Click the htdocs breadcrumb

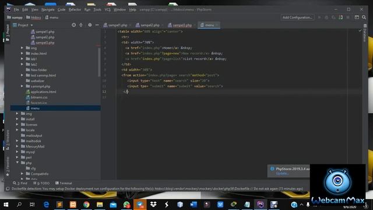pos(34,17)
